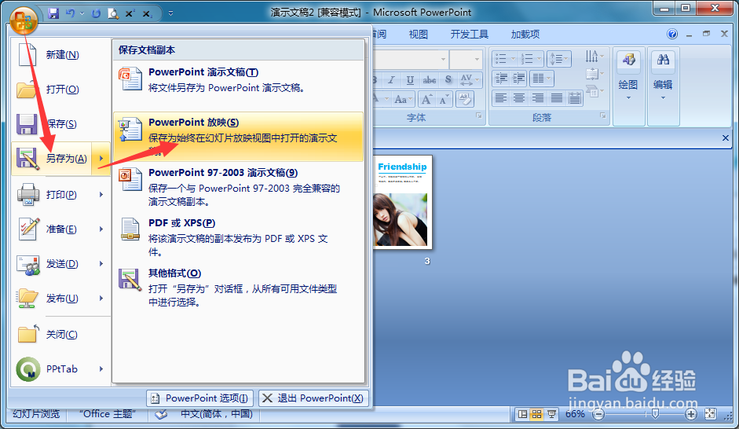Screen dimensions: 739x429
Task: Start Slide Show from status bar icon
Action: click(x=551, y=414)
